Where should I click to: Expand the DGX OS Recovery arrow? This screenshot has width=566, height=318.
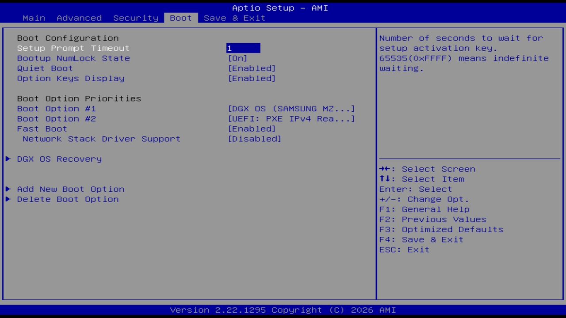point(8,159)
